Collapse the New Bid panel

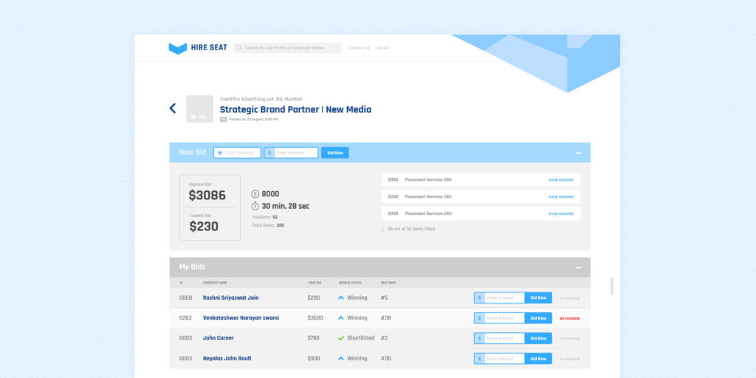tap(579, 153)
